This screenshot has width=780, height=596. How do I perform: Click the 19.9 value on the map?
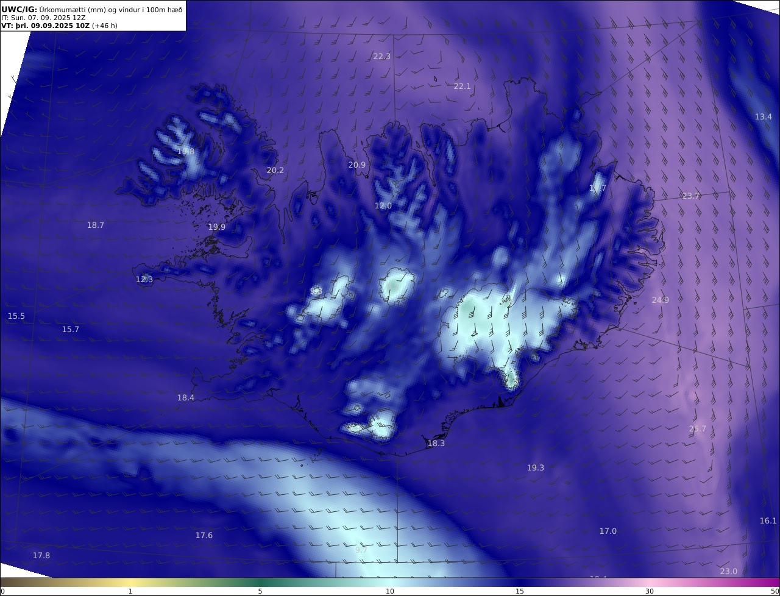click(217, 227)
